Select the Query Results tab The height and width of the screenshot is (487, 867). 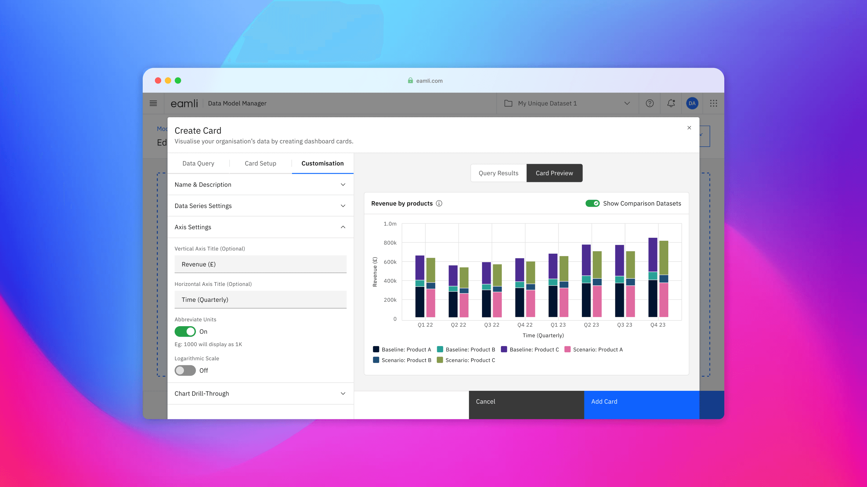pos(499,173)
